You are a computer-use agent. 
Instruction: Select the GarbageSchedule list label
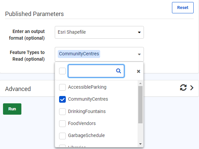tap(86, 136)
